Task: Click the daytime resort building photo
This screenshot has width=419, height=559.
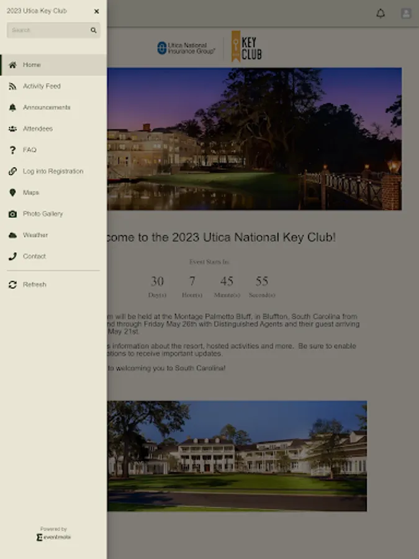Action: tap(237, 456)
